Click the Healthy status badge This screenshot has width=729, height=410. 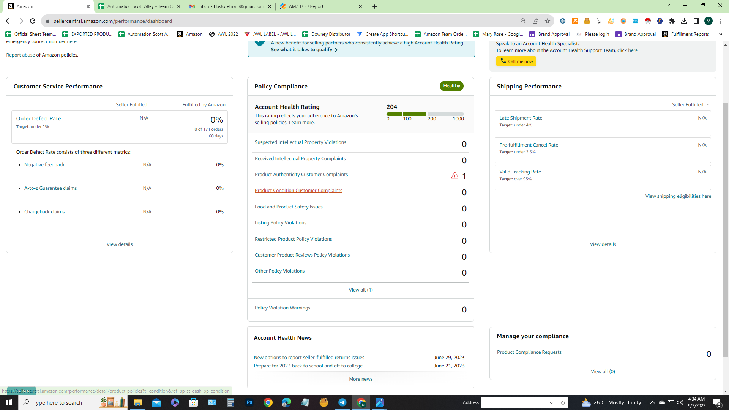tap(451, 86)
